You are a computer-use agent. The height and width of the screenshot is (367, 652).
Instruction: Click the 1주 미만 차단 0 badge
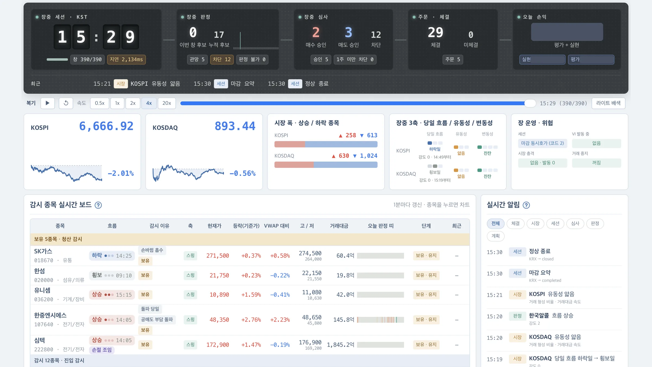tap(355, 59)
